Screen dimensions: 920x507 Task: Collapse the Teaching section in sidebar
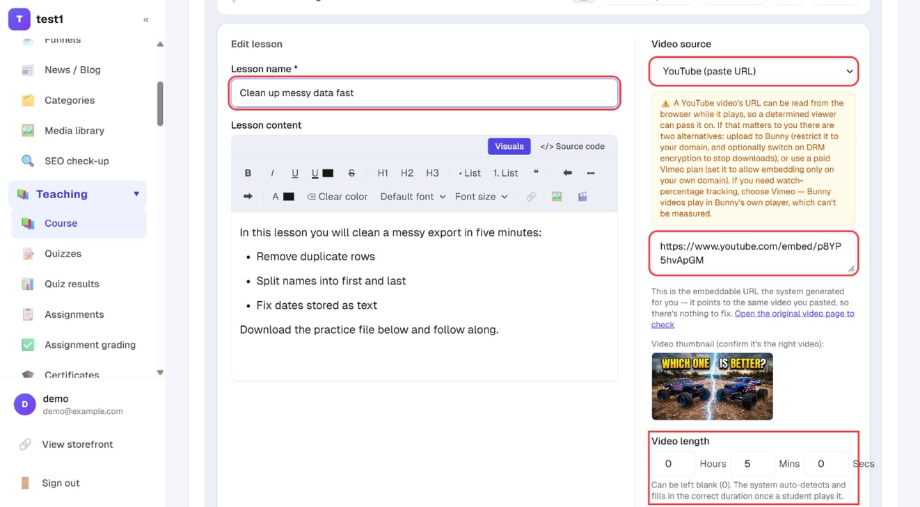point(136,194)
